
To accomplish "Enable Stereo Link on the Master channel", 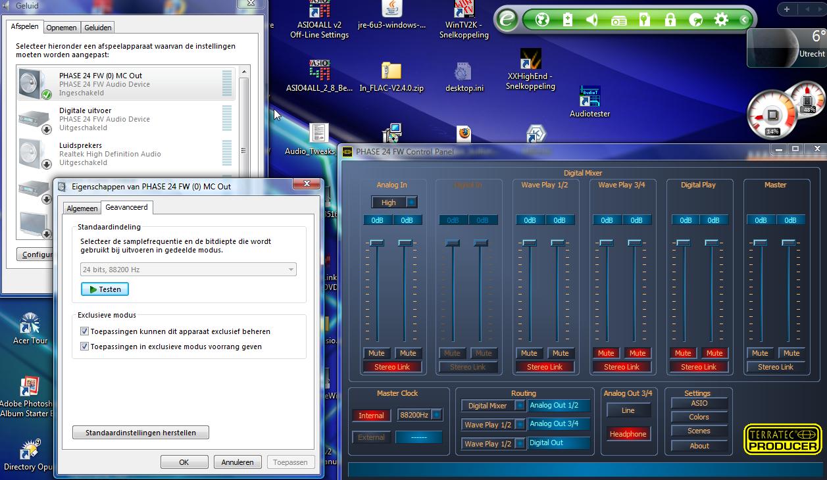I will (776, 367).
